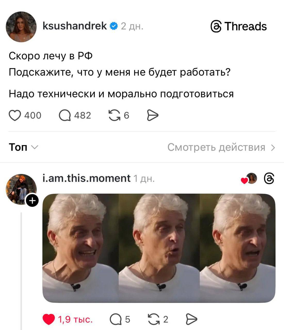This screenshot has height=330, width=284.
Task: Unlike the reply with 1,9 тыс. likes
Action: (48, 319)
